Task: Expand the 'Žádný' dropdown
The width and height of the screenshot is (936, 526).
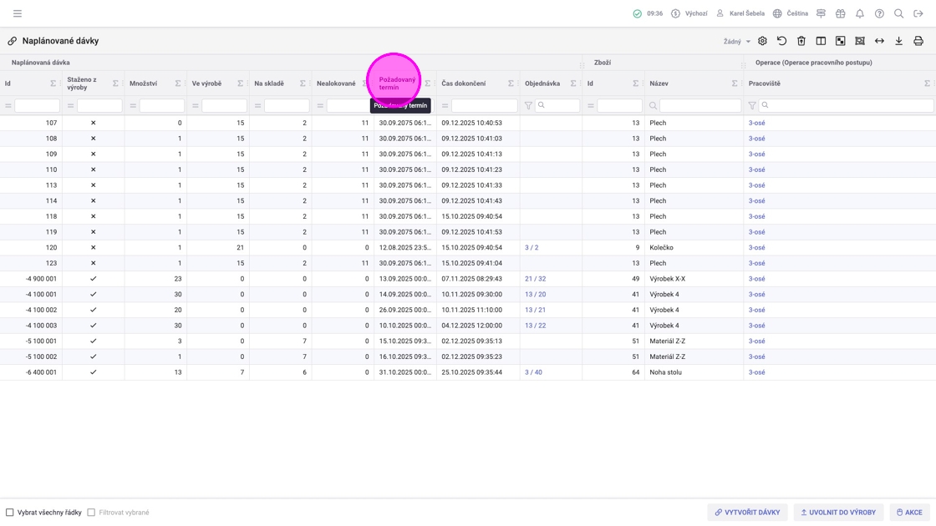Action: pyautogui.click(x=736, y=42)
